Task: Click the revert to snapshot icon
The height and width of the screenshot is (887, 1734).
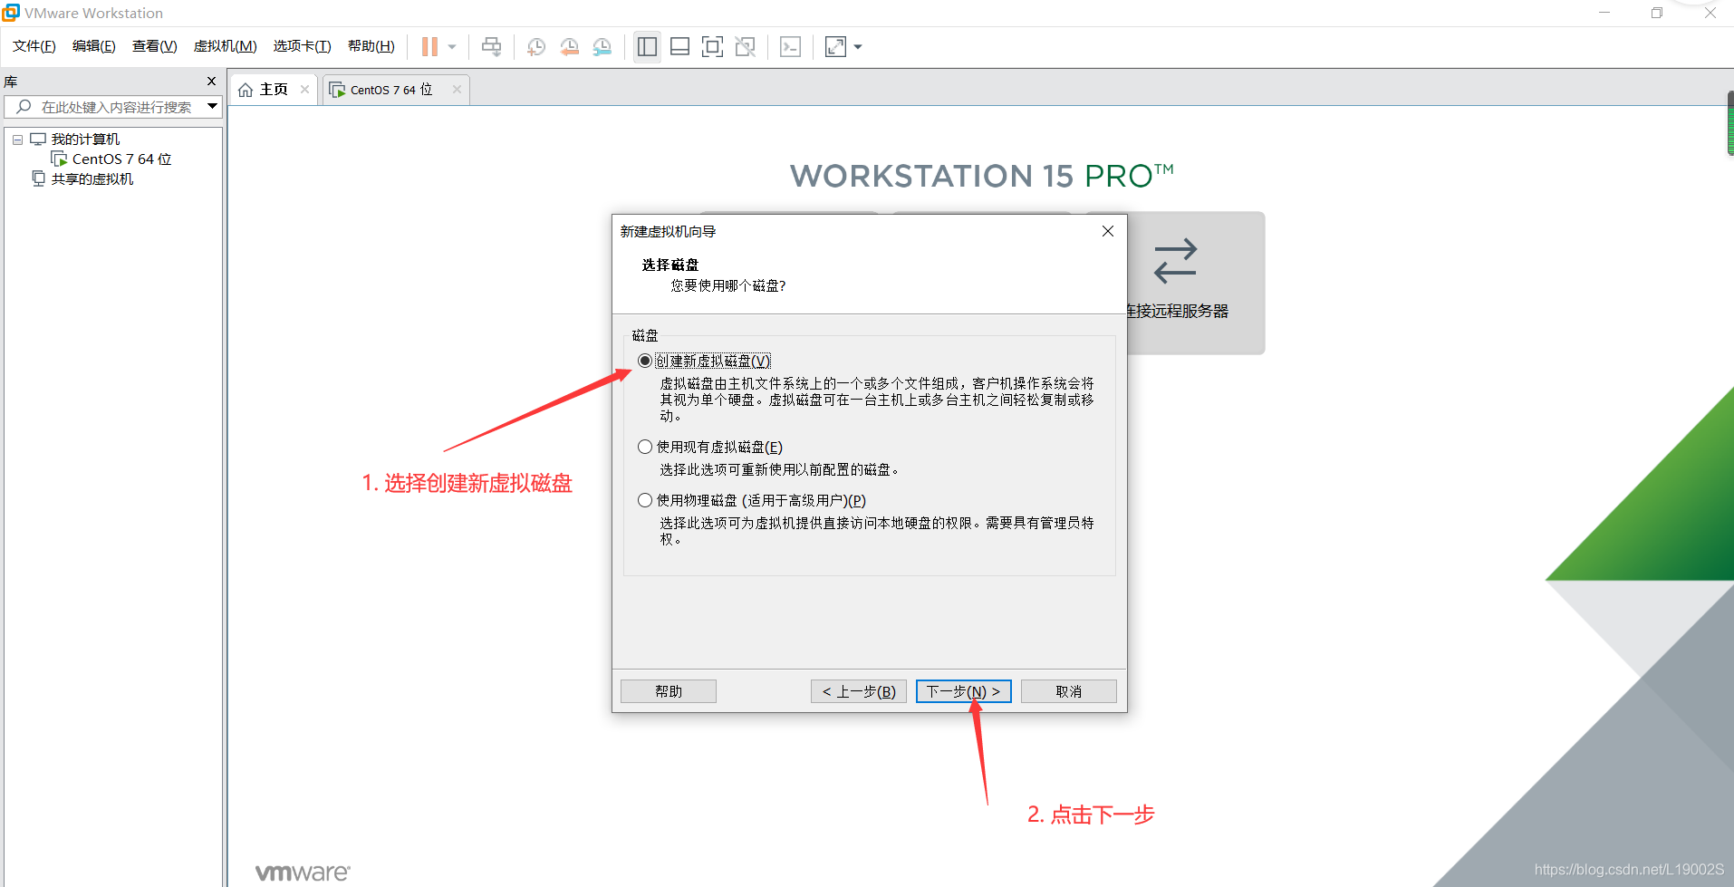Action: 569,46
